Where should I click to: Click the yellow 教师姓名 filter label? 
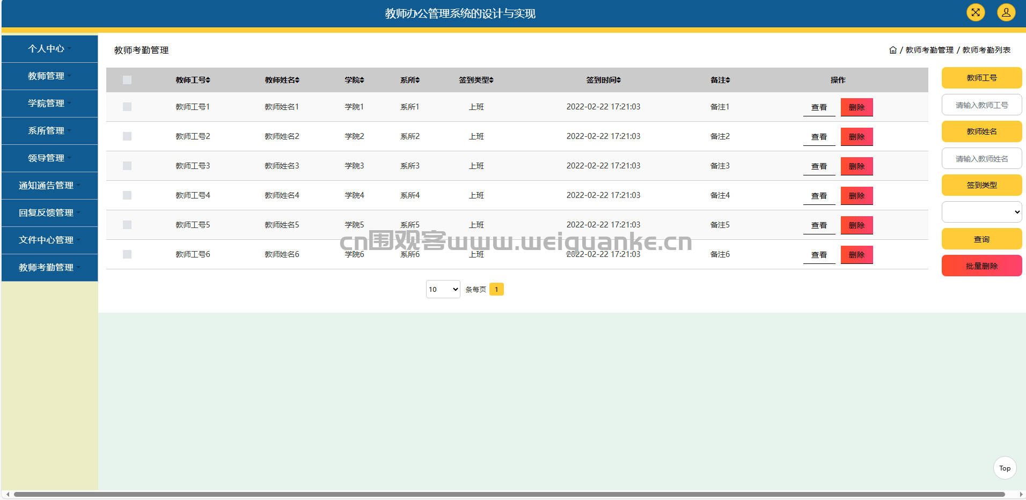pos(981,131)
